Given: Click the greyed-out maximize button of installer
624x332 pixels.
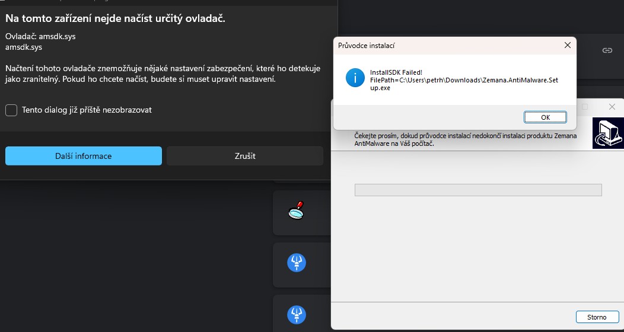Looking at the screenshot, I should (x=585, y=107).
